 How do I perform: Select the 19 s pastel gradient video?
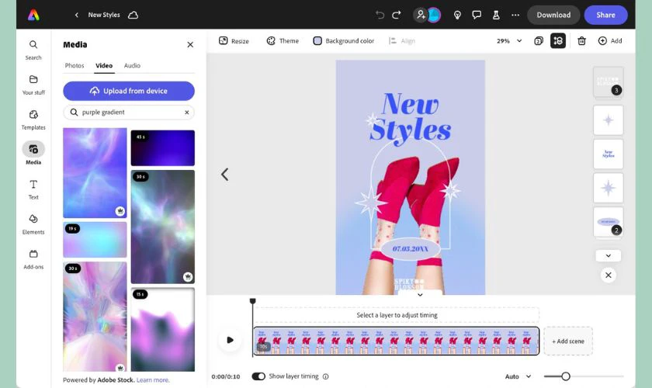(x=95, y=240)
